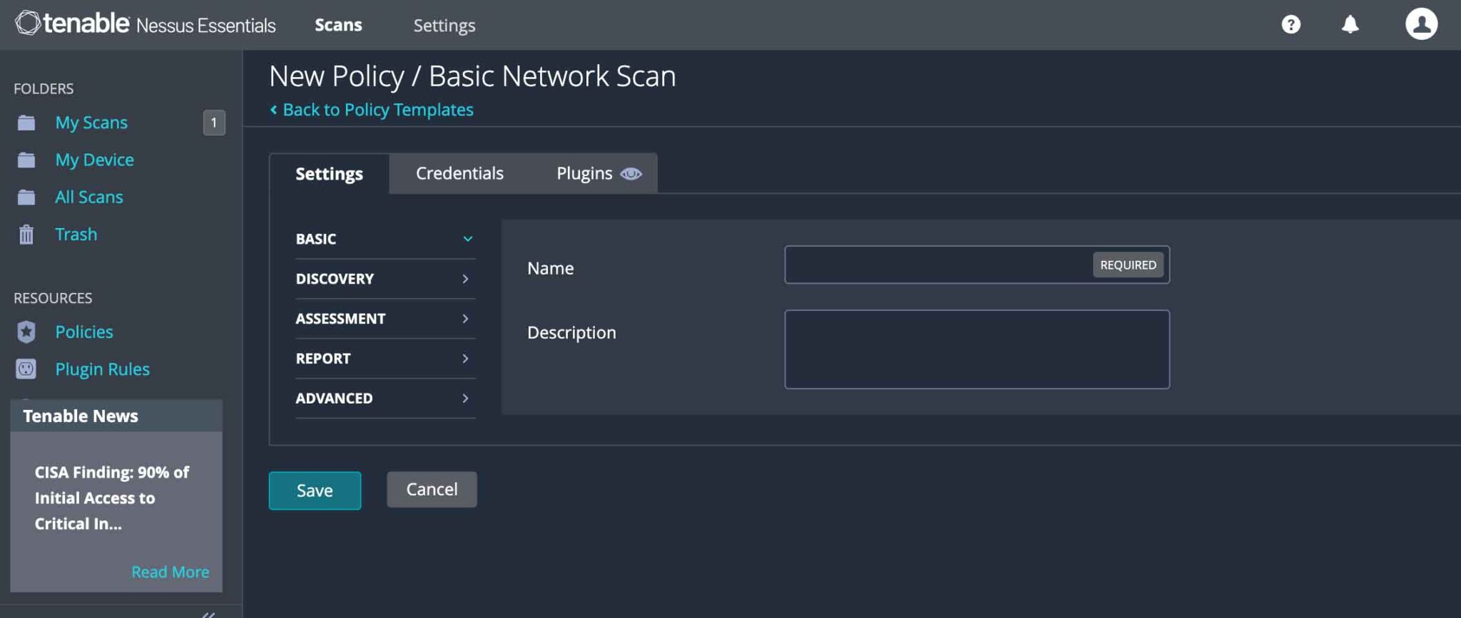
Task: Open the Plugin Rules resource link
Action: [x=102, y=369]
